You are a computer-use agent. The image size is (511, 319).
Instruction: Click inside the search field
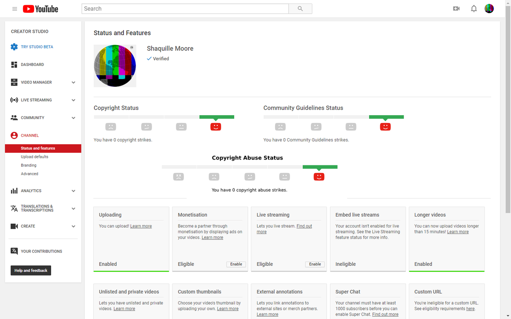pyautogui.click(x=185, y=9)
